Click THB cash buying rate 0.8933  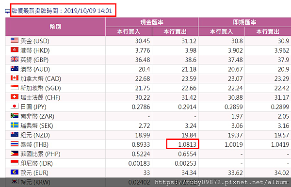(141, 144)
